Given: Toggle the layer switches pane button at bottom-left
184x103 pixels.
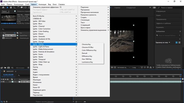Looking at the screenshot, I should (x=2, y=102).
